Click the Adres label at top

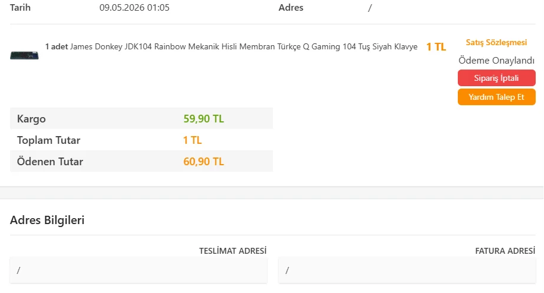point(291,8)
